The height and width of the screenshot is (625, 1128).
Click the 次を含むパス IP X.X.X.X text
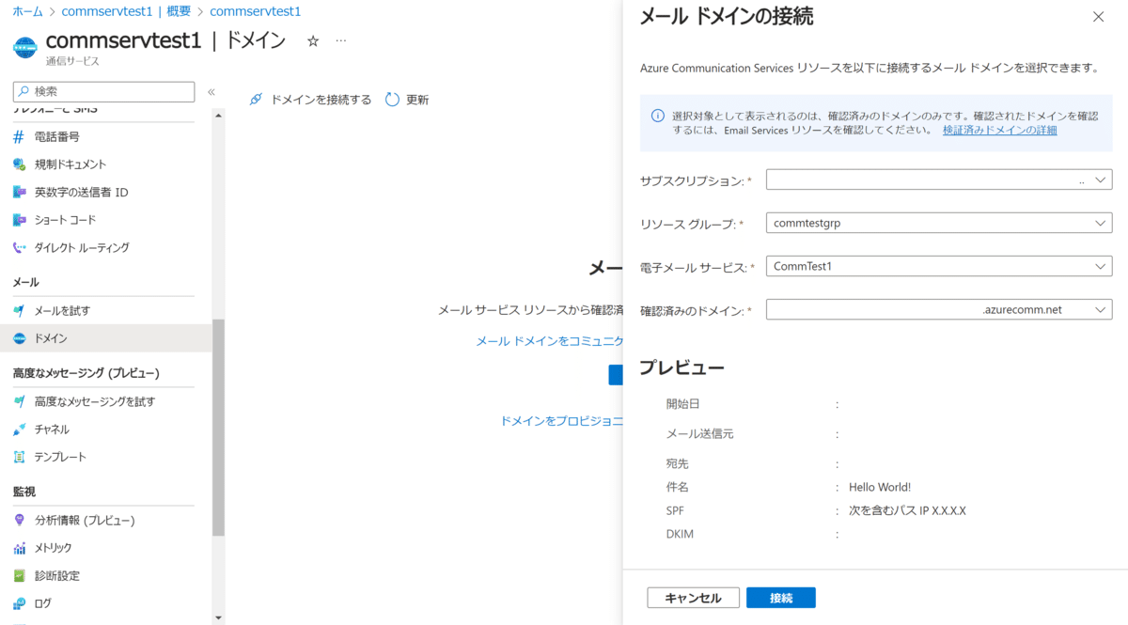[907, 510]
